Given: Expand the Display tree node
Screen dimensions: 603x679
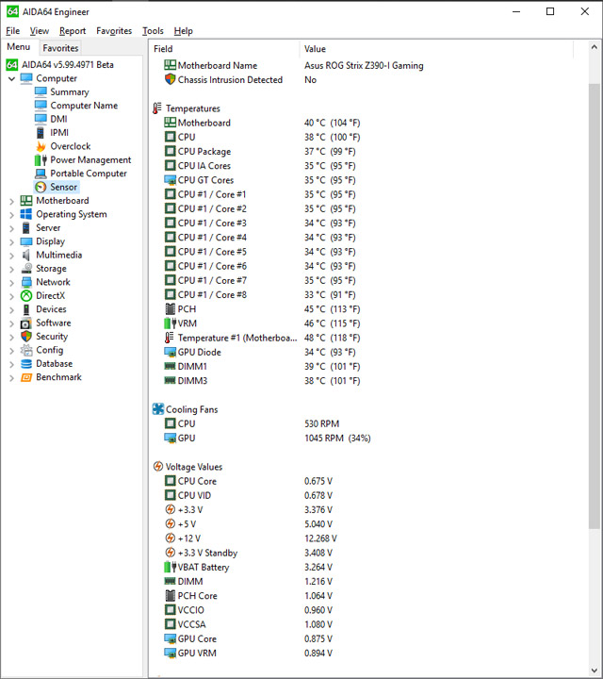Looking at the screenshot, I should (11, 241).
